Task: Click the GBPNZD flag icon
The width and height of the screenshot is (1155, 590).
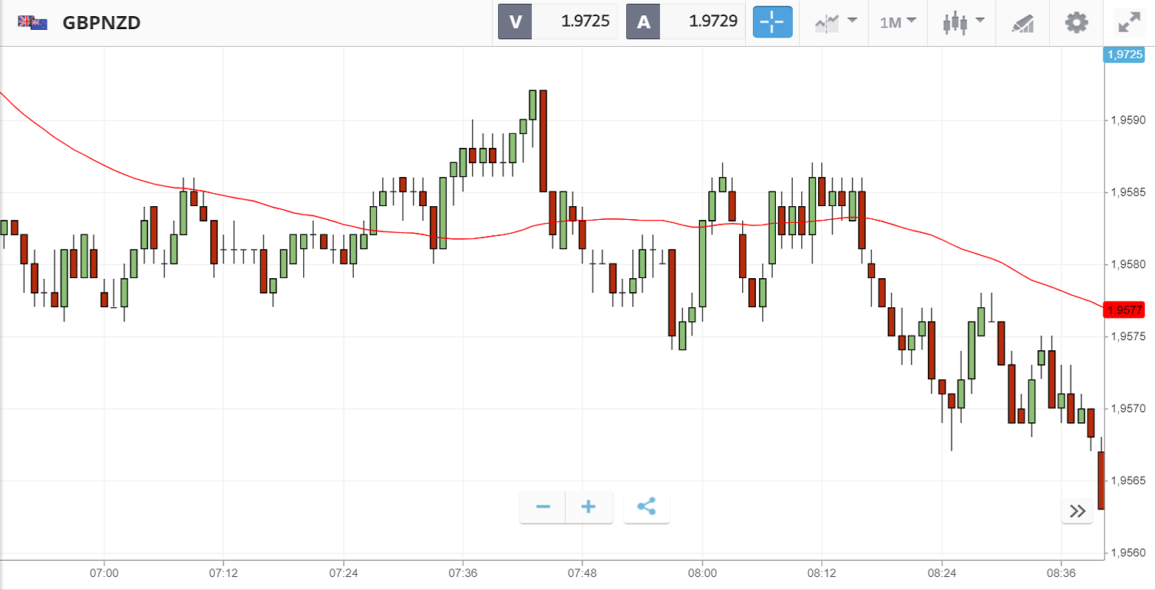Action: coord(33,22)
